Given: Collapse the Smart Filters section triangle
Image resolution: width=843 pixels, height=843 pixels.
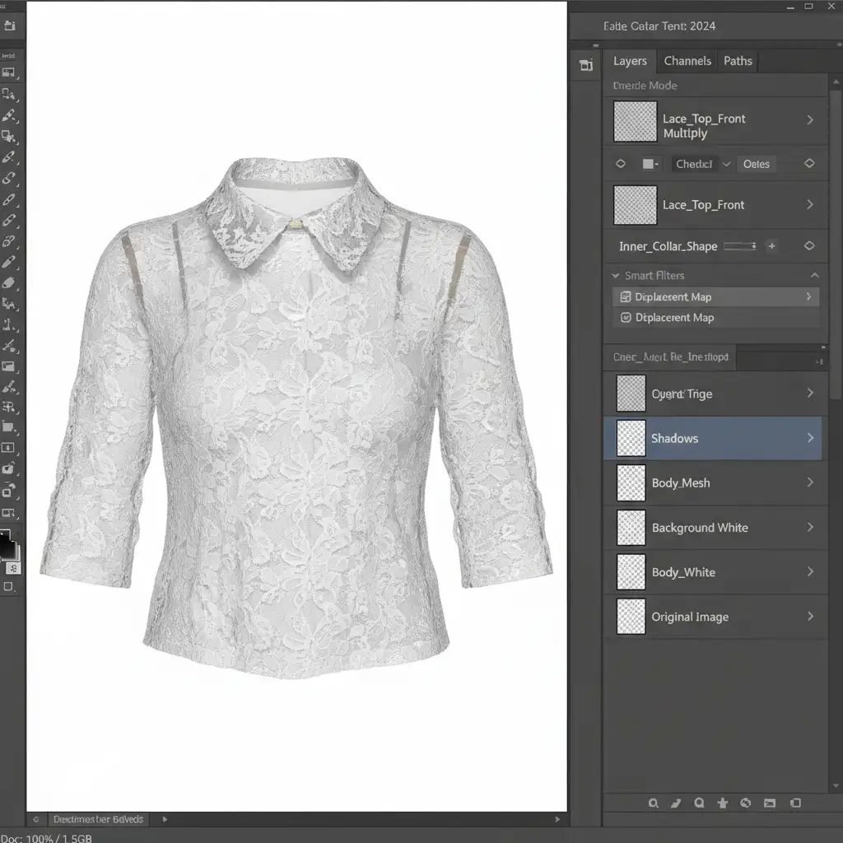Looking at the screenshot, I should click(616, 276).
